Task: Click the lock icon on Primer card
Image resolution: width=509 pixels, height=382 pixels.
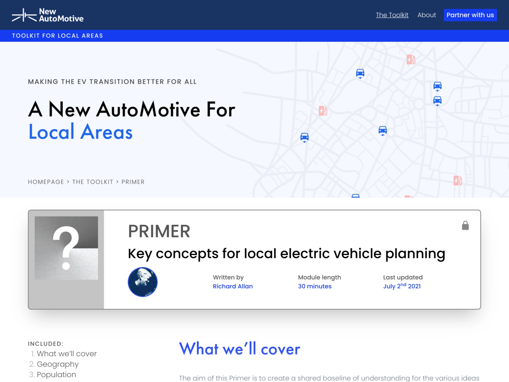Action: [x=465, y=225]
